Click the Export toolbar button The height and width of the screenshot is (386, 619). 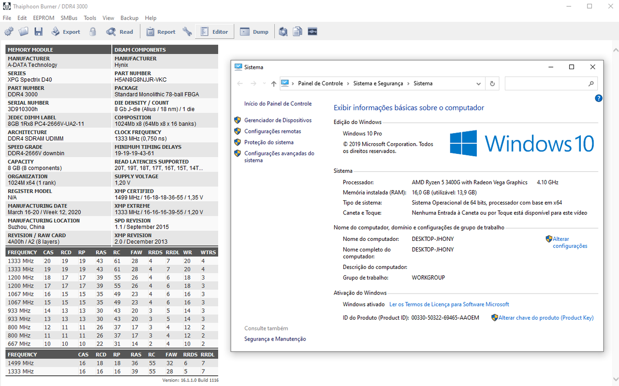click(x=65, y=32)
